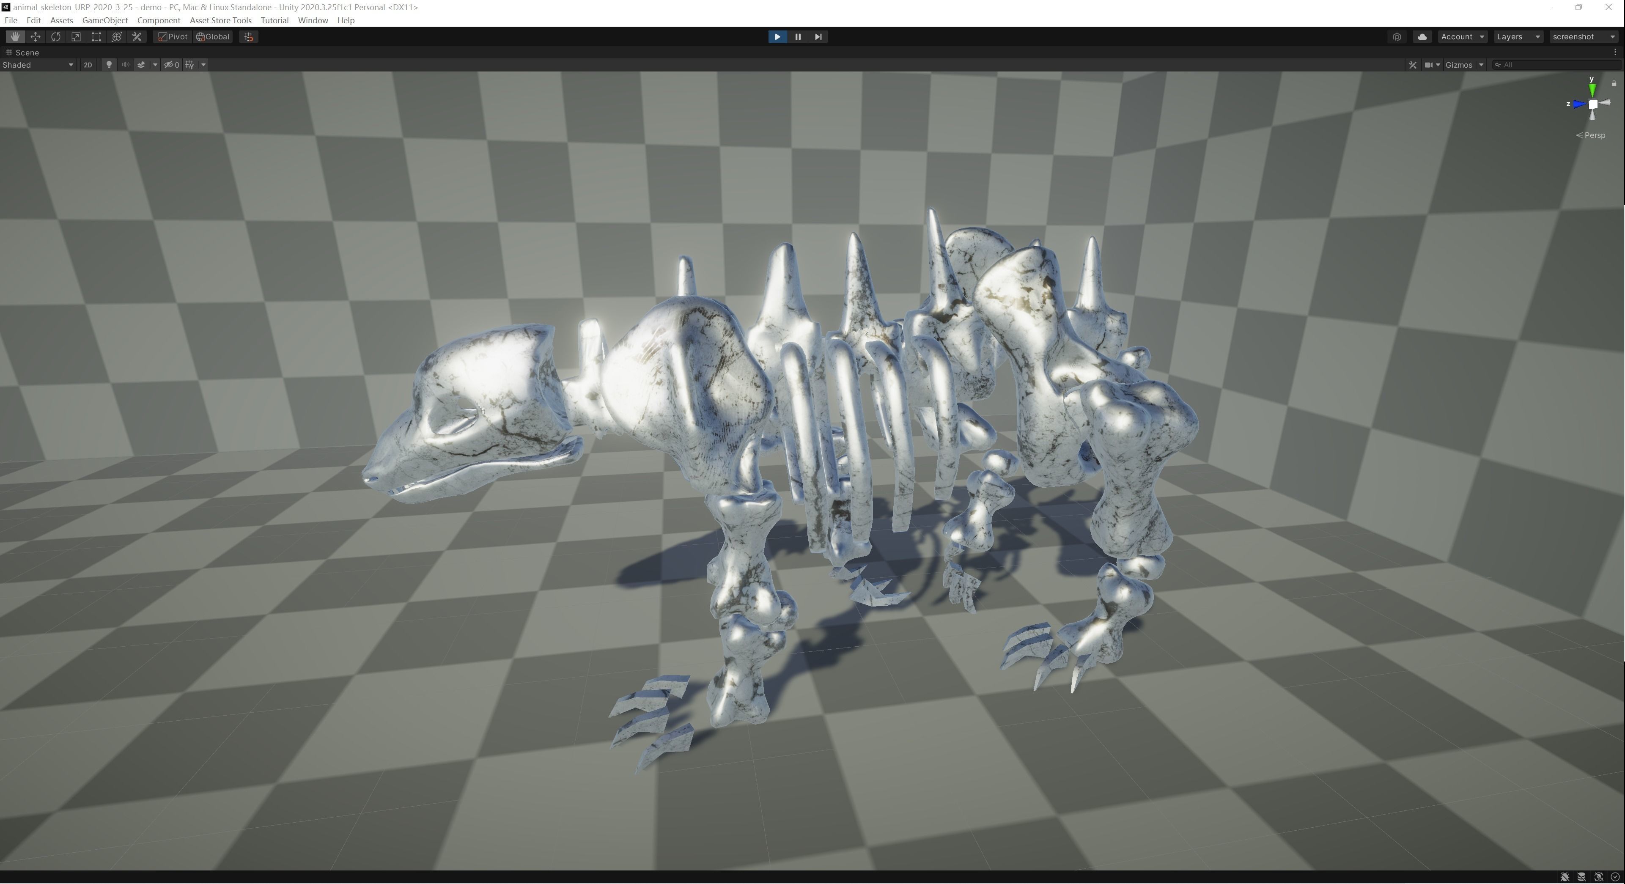
Task: Expand the scene effects dropdown arrow
Action: click(x=155, y=64)
